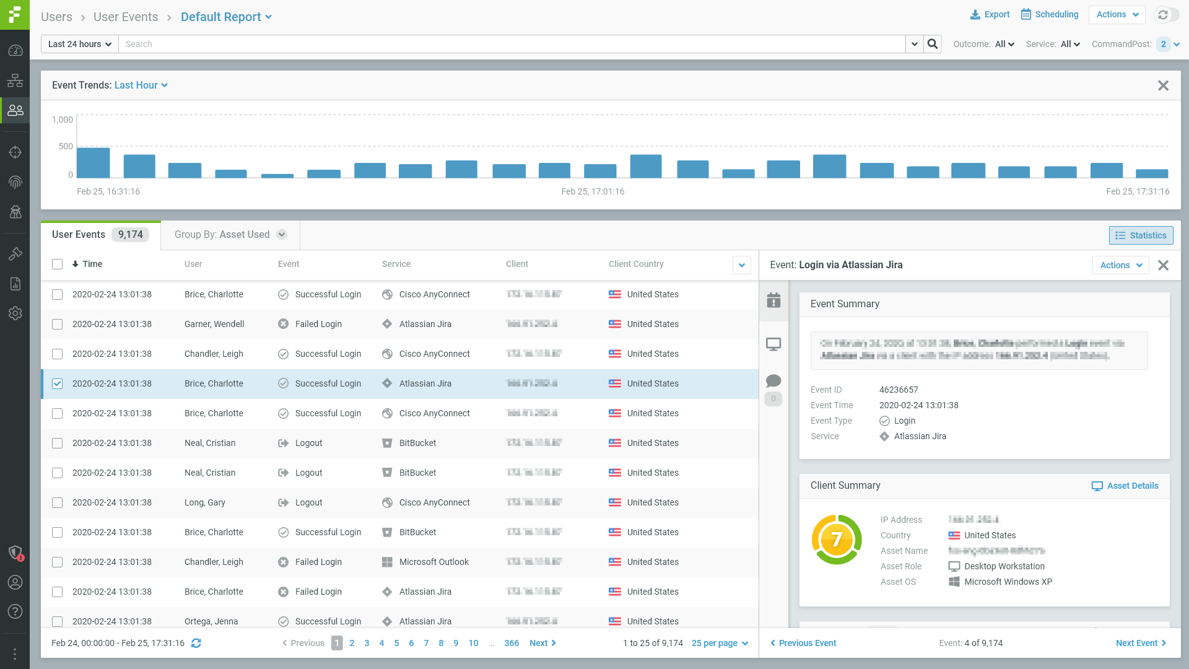The width and height of the screenshot is (1189, 669).
Task: Click the network topology sidebar icon
Action: pos(15,81)
